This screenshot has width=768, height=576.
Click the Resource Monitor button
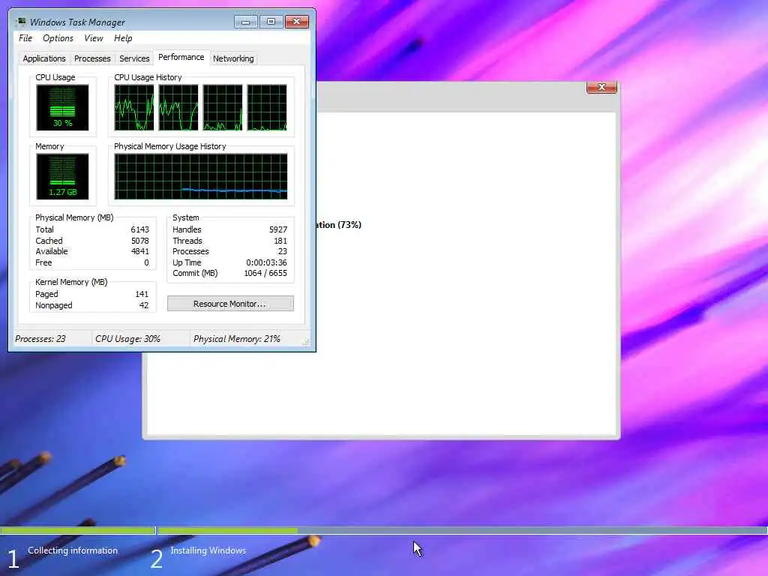pyautogui.click(x=230, y=304)
